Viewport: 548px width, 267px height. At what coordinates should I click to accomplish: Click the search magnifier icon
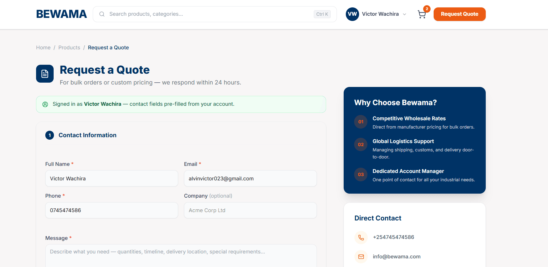(102, 14)
